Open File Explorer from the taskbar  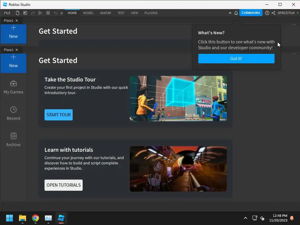point(22,218)
